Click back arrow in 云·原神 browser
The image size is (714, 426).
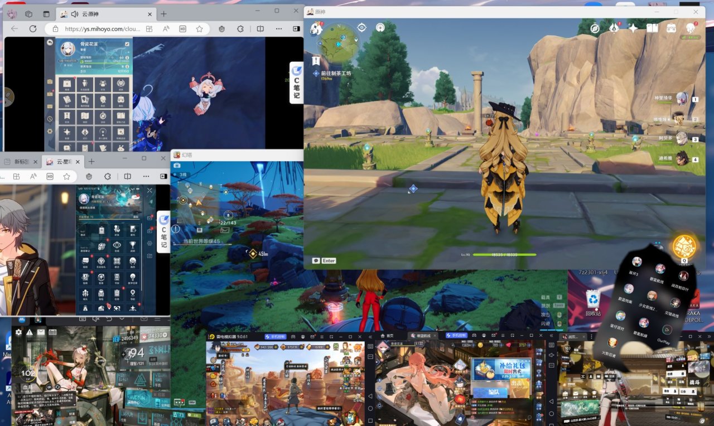pos(15,28)
